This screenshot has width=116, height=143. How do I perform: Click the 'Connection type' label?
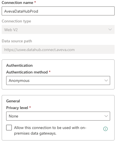point(16,21)
